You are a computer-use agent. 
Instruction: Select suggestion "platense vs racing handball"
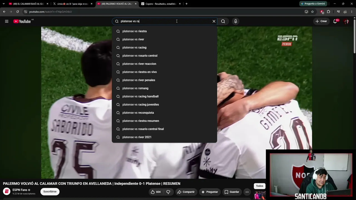coord(164,96)
